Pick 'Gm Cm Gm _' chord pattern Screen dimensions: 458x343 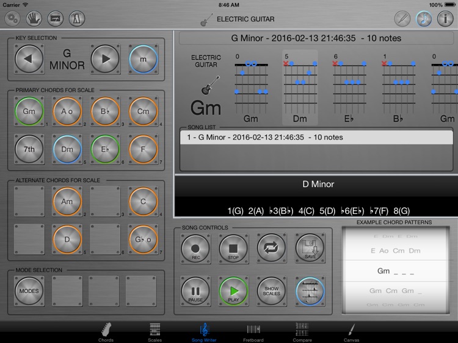coord(396,291)
